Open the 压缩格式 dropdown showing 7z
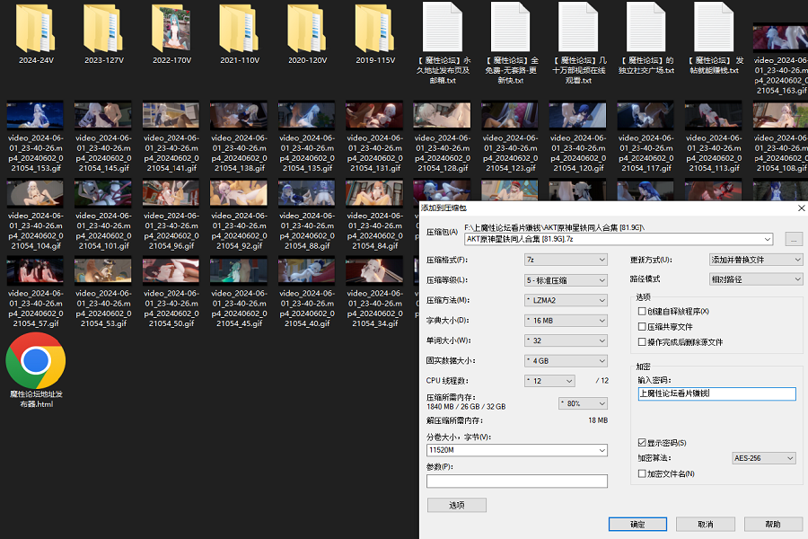The image size is (808, 539). pos(566,260)
